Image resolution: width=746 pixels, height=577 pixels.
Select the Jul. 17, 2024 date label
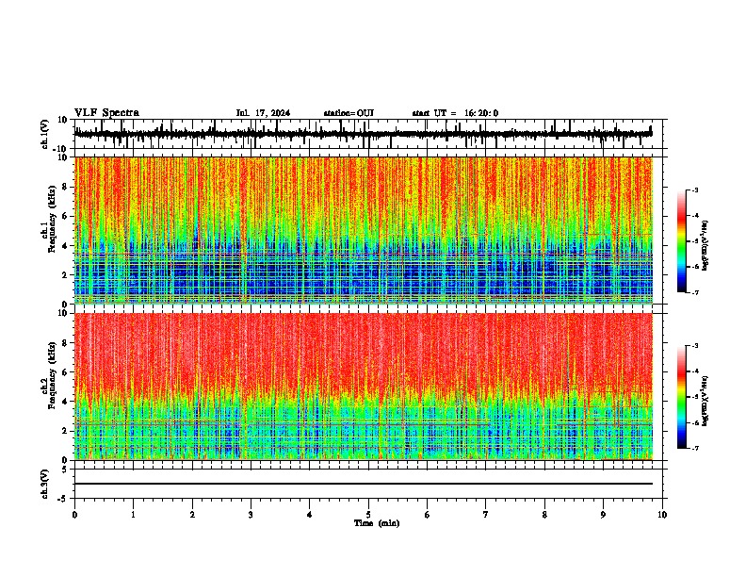[x=263, y=113]
